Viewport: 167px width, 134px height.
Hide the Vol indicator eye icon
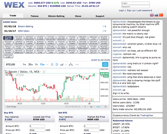click(x=17, y=75)
